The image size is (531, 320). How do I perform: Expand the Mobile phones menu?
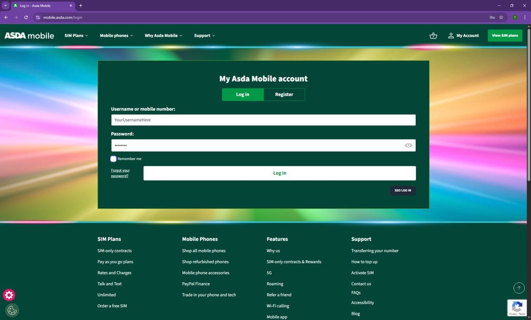[116, 36]
